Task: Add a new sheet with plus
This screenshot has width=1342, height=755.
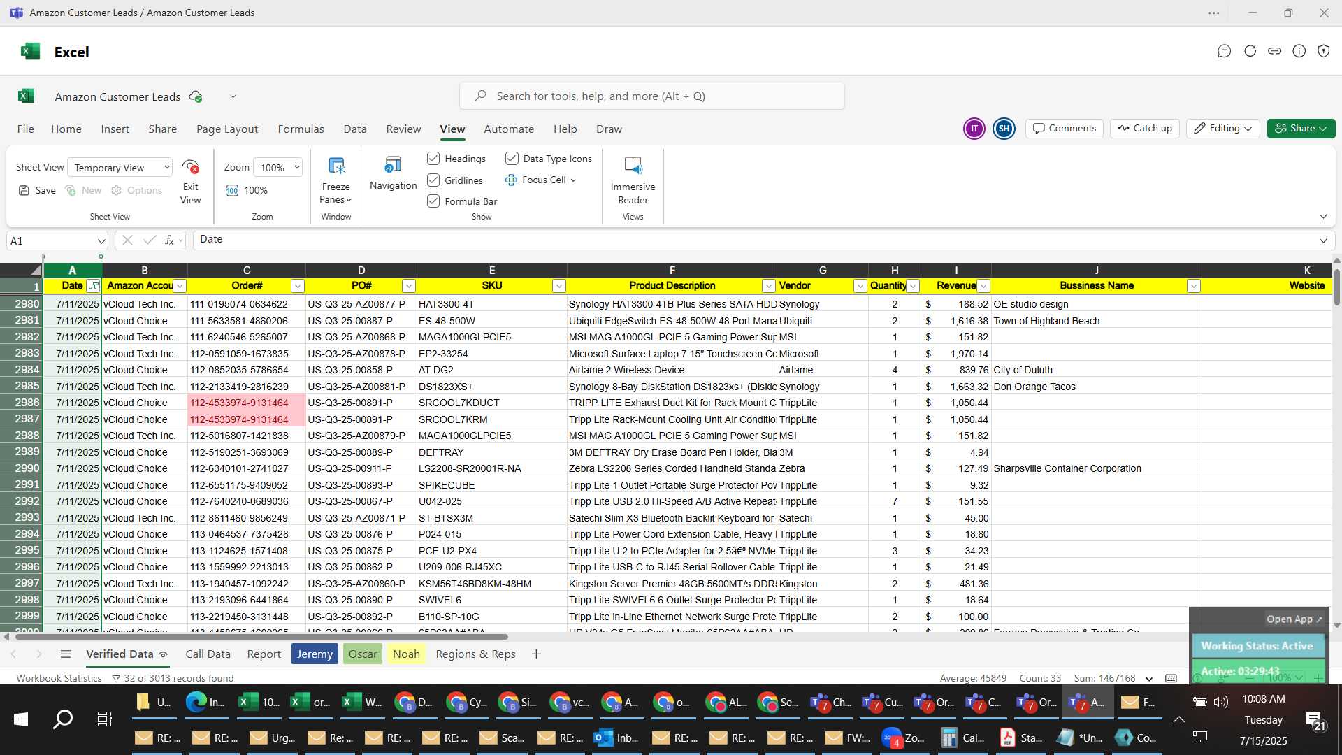Action: pos(536,654)
